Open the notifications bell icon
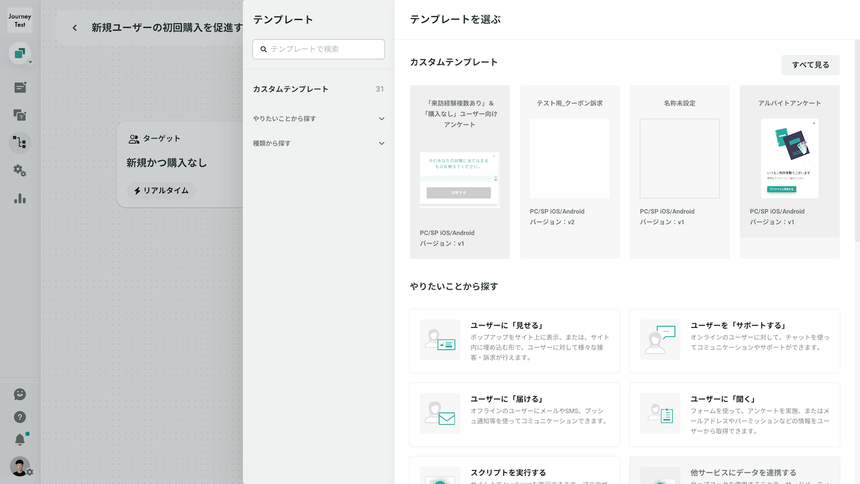The image size is (860, 484). tap(20, 439)
